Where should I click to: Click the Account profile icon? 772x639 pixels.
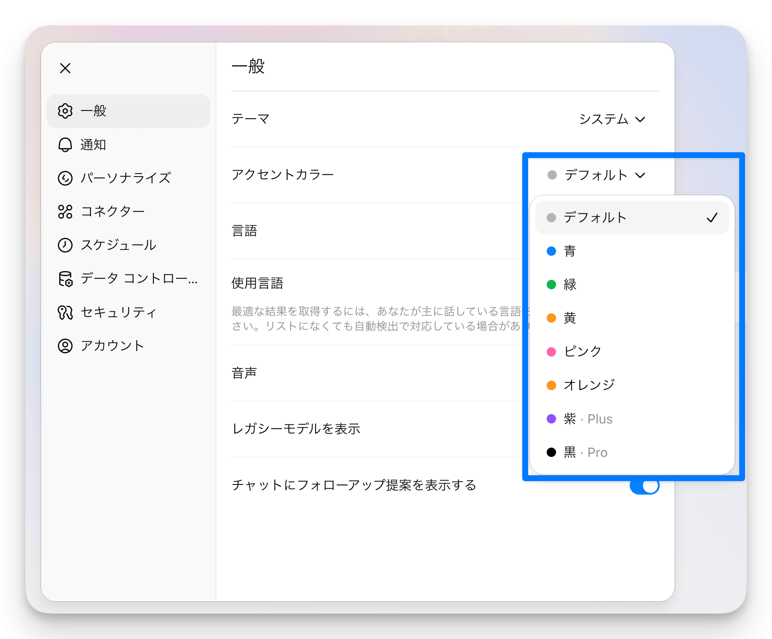tap(65, 346)
